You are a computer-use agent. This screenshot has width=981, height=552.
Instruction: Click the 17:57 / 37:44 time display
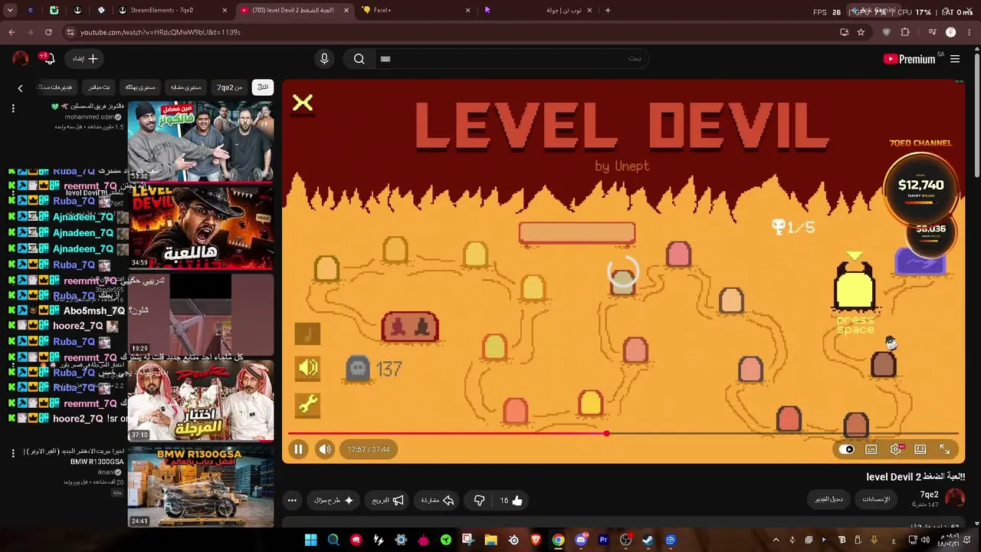point(369,449)
